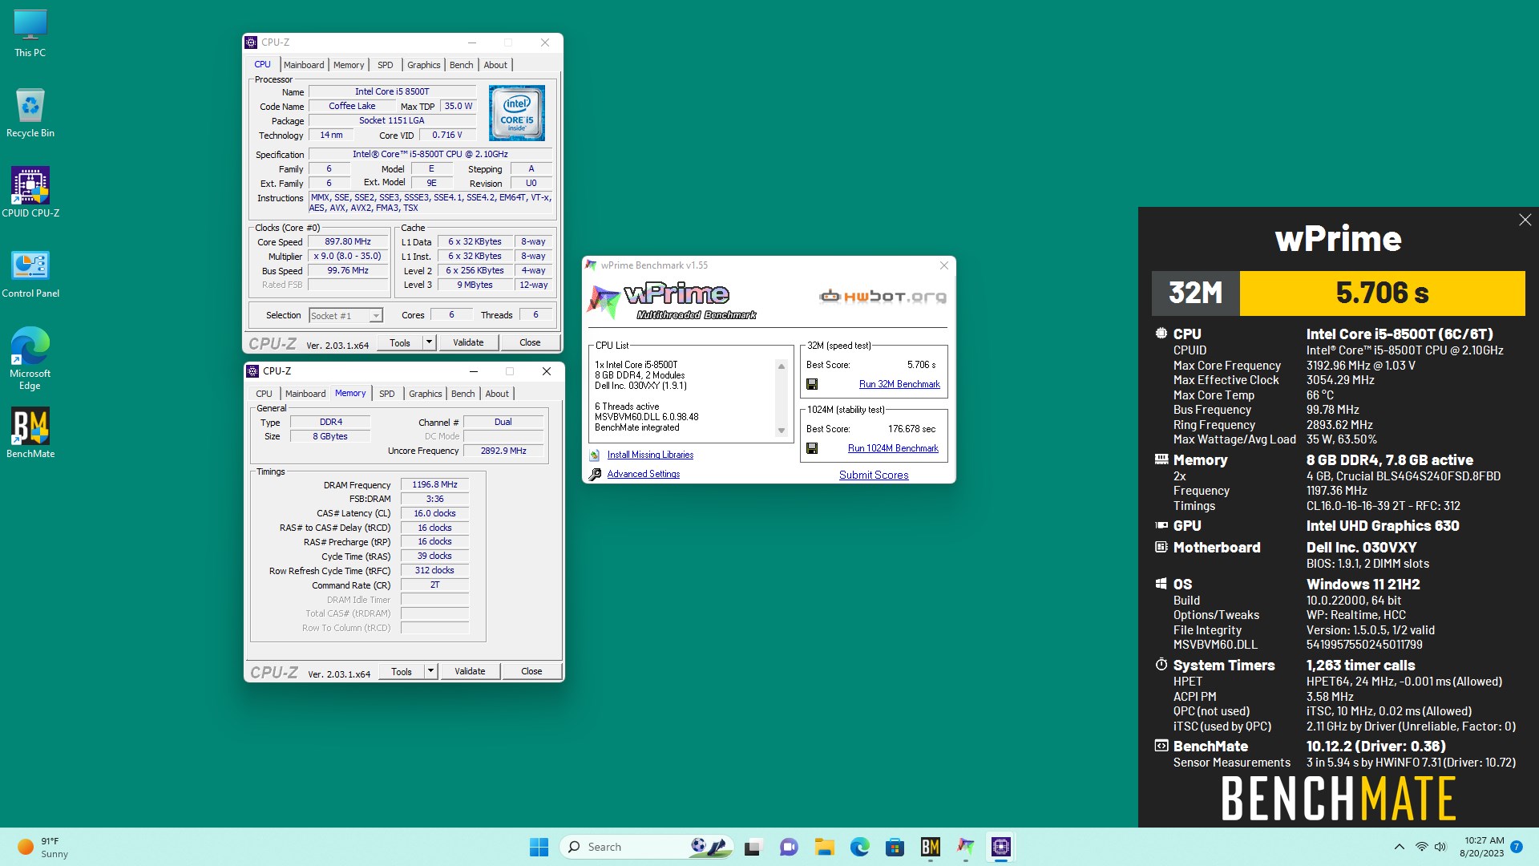Close the BenchMate wPrime result panel
Screen dimensions: 1539x866
1525,220
